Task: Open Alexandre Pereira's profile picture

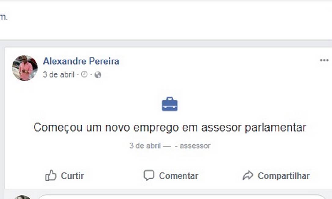Action: [25, 68]
